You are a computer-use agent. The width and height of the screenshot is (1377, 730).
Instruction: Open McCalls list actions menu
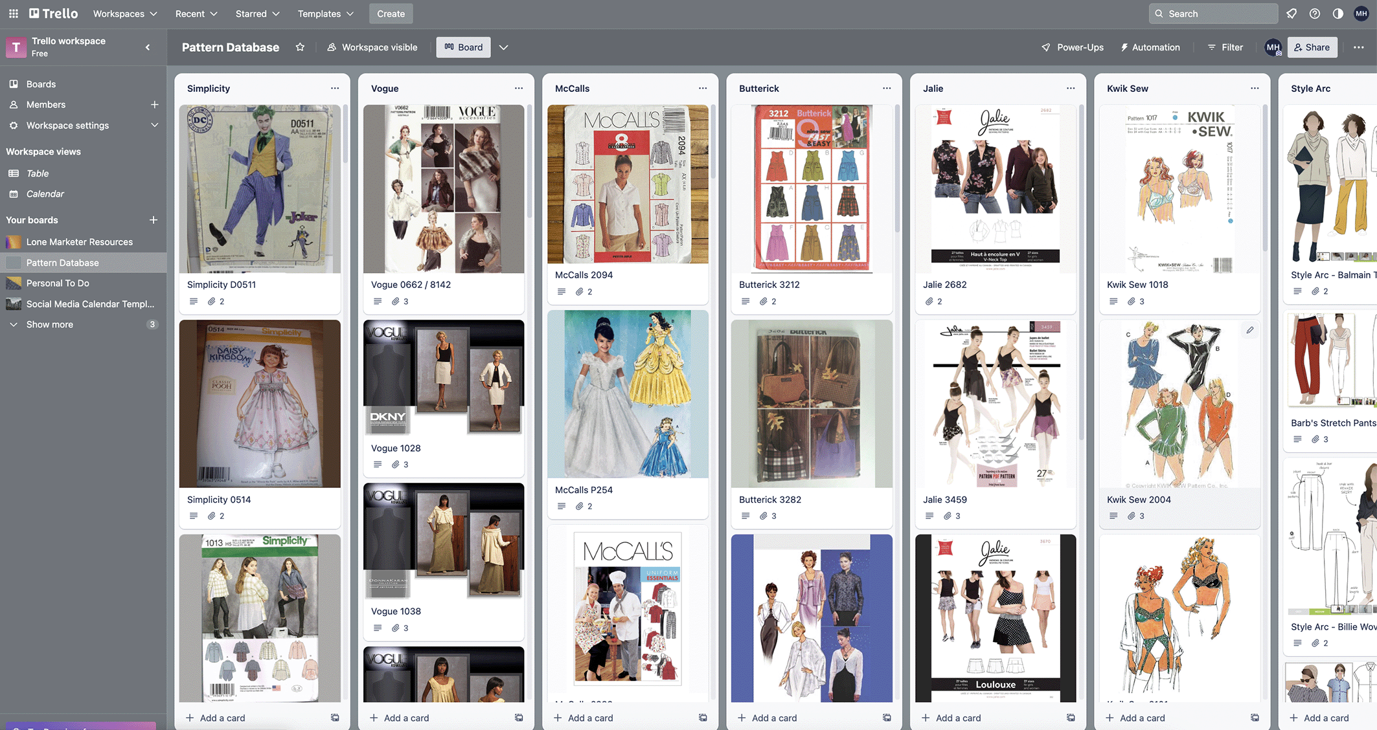[703, 89]
